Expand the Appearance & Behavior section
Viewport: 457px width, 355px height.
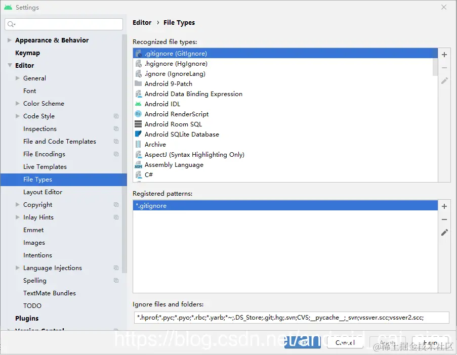click(x=9, y=40)
